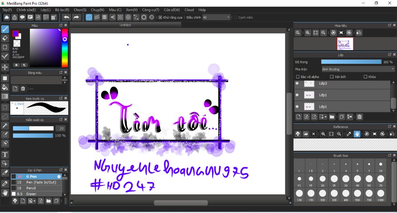Choose brush size 1000 preset
The width and height of the screenshot is (397, 213).
click(x=381, y=195)
